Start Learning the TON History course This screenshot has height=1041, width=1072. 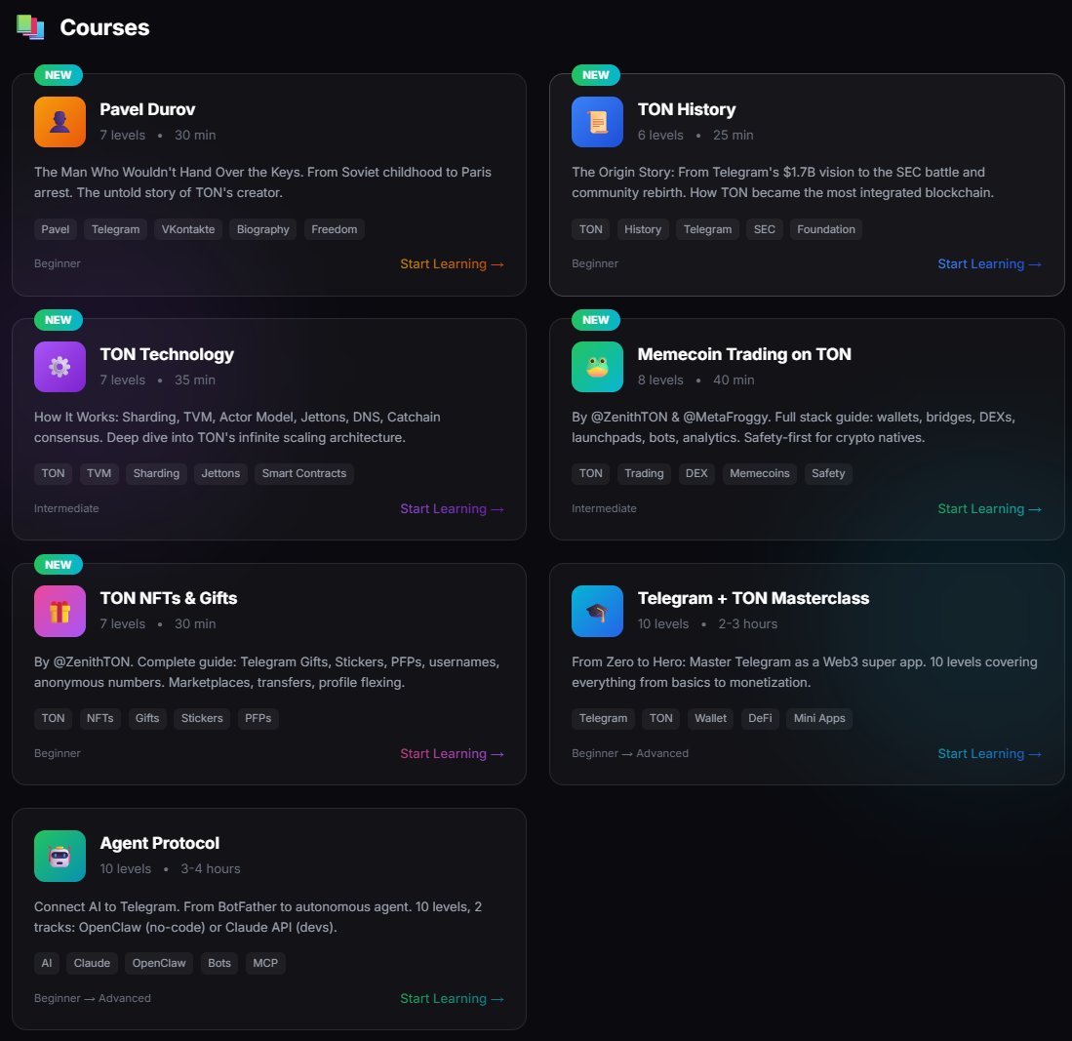click(x=989, y=264)
